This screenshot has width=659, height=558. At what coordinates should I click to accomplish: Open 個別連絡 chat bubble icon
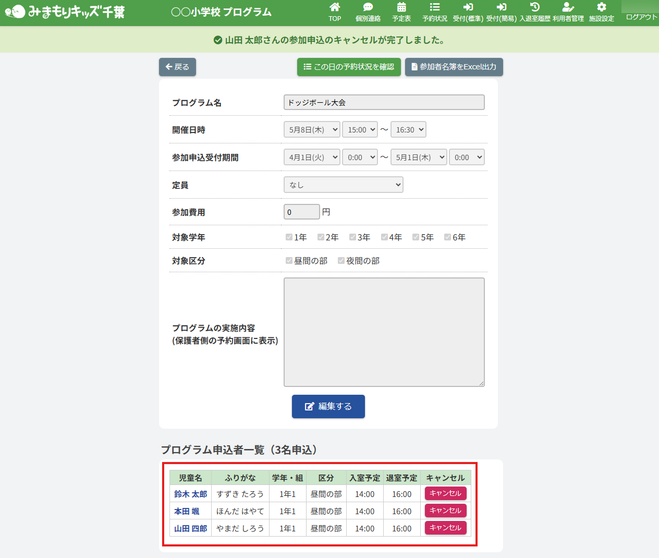[368, 7]
